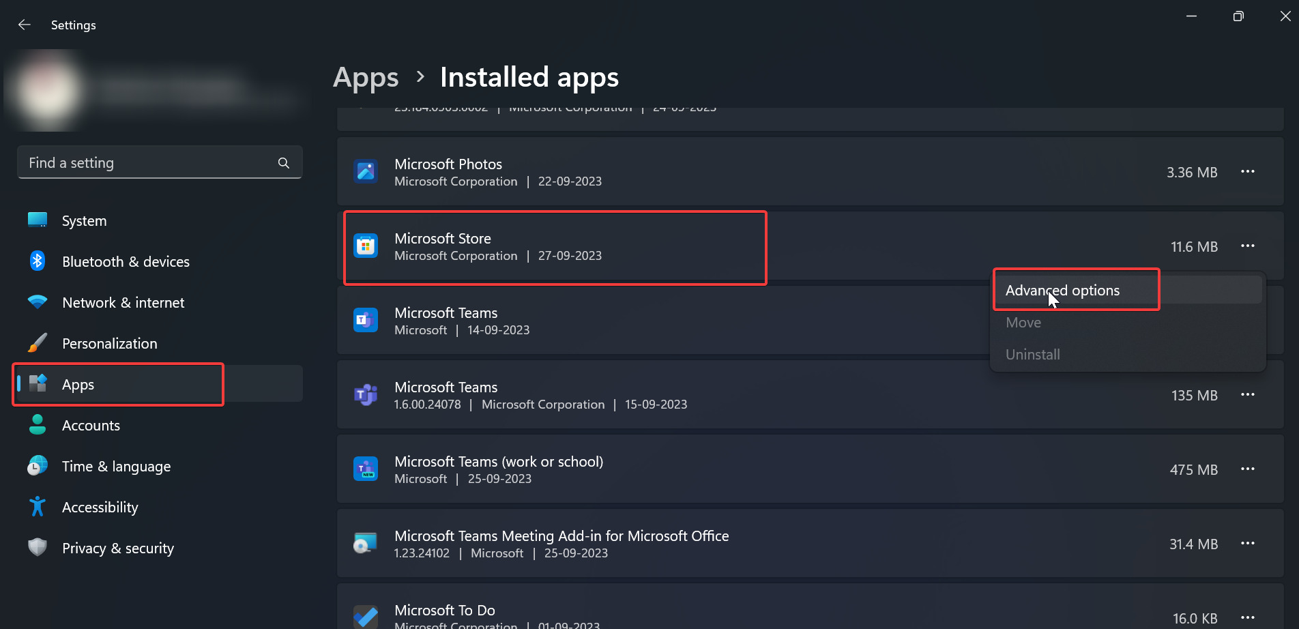This screenshot has height=629, width=1299.
Task: Click the blurred profile picture
Action: pyautogui.click(x=48, y=90)
